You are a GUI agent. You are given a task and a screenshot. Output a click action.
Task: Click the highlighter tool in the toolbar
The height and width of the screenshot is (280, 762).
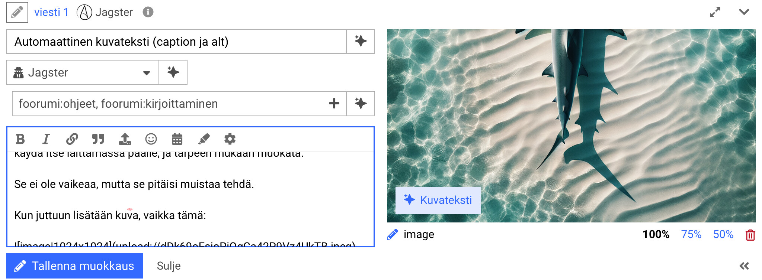(204, 139)
